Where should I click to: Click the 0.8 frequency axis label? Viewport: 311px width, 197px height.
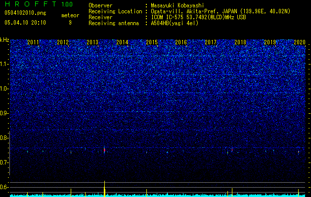pyautogui.click(x=4, y=138)
